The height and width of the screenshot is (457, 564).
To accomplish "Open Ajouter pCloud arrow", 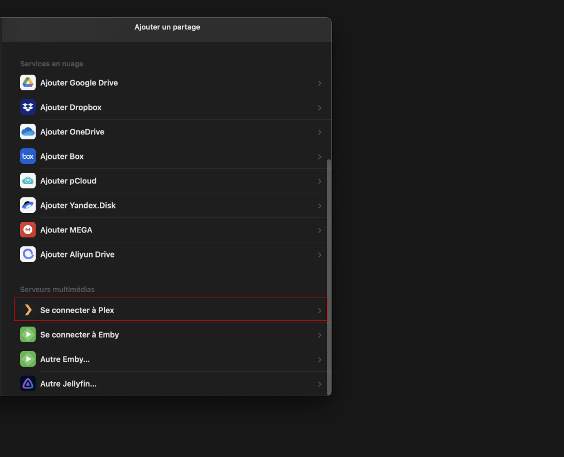I will pyautogui.click(x=320, y=182).
